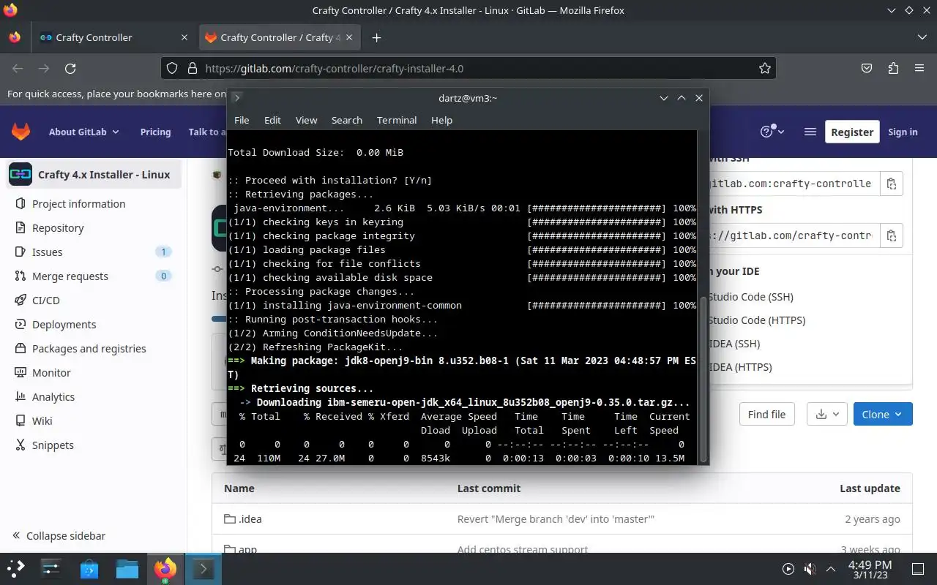Click the Find file button
The height and width of the screenshot is (585, 937).
(x=766, y=414)
